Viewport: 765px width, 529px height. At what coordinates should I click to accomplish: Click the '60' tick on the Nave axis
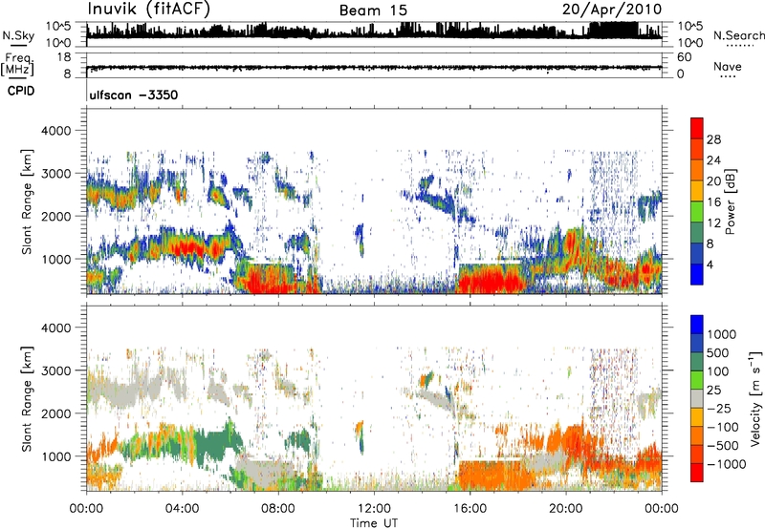[x=684, y=57]
